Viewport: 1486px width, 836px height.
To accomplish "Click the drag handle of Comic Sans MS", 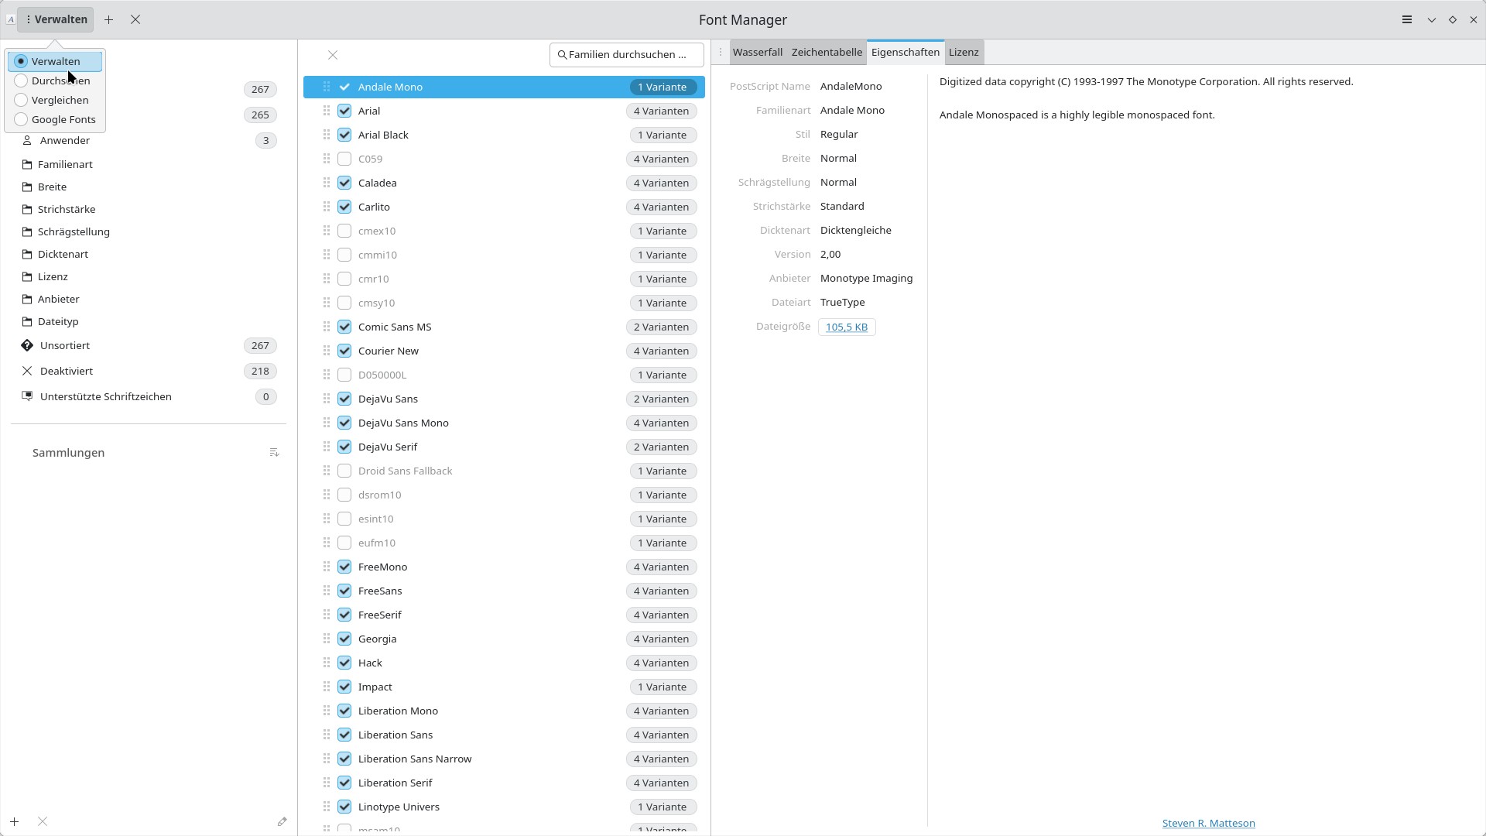I will tap(327, 327).
